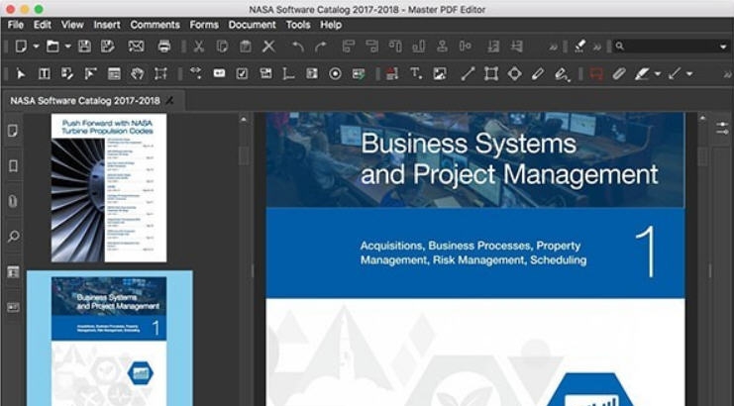Open the Comments menu

pos(155,24)
